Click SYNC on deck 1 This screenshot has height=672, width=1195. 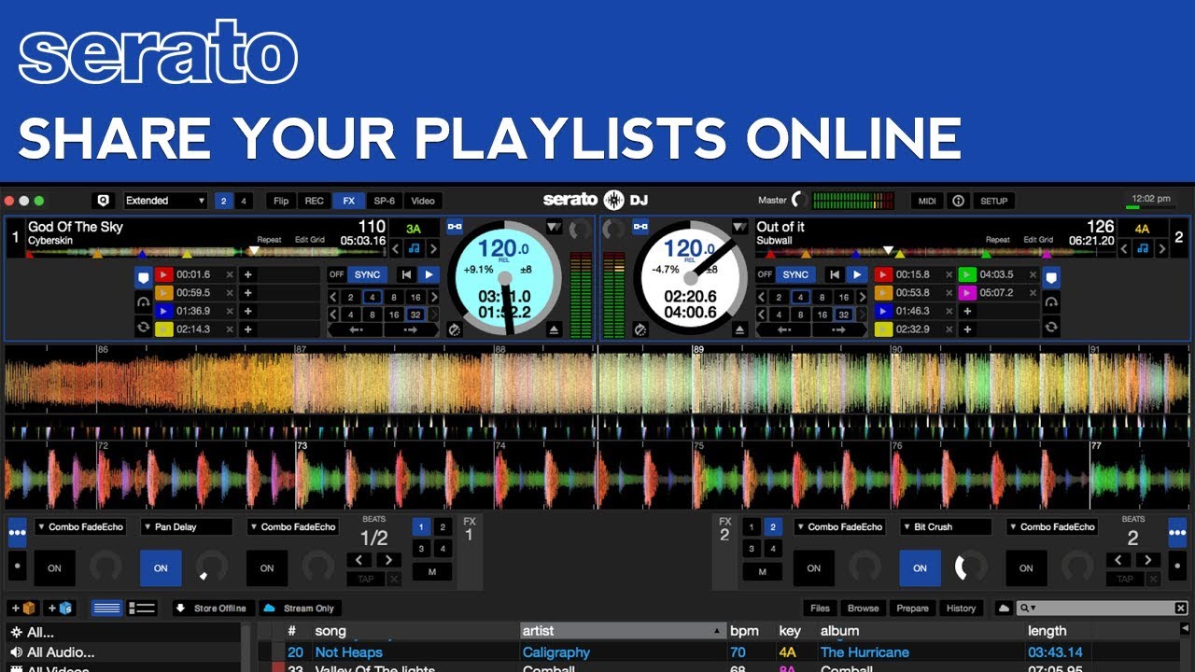pyautogui.click(x=368, y=274)
